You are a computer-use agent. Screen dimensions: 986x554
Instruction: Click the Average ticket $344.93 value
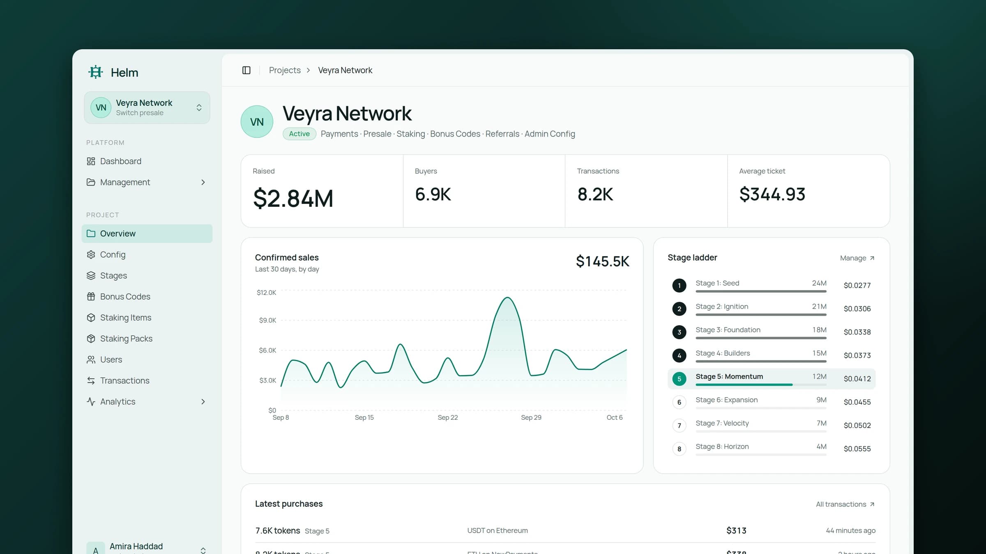pos(772,194)
